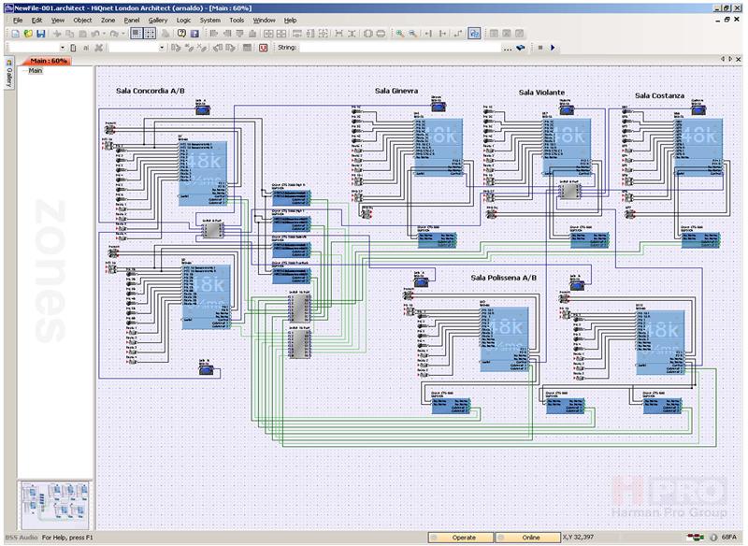Open the undo history dropdown arrow

point(104,34)
